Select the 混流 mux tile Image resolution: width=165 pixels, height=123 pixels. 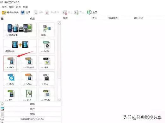[x=47, y=30]
